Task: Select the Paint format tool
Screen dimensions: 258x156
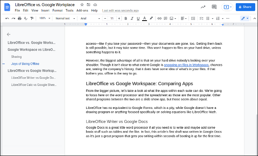Action: [x=32, y=18]
